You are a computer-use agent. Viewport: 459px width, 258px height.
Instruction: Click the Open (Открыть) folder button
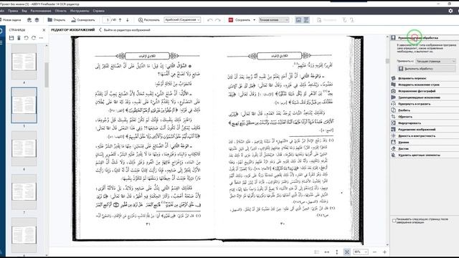(x=57, y=20)
